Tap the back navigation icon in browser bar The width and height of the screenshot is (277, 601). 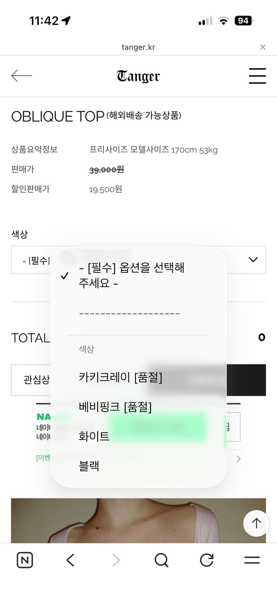[70, 560]
